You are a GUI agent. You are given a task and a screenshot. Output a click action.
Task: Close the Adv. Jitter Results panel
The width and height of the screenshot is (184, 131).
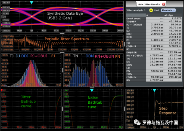click(164, 4)
